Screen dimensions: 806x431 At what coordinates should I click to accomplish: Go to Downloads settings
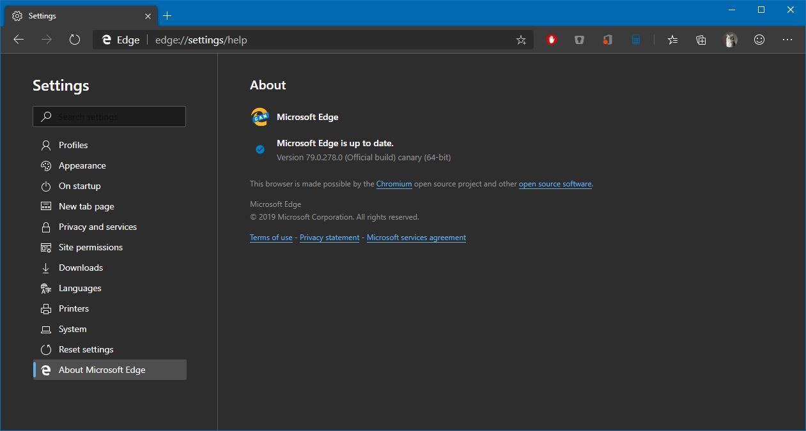pos(110,268)
